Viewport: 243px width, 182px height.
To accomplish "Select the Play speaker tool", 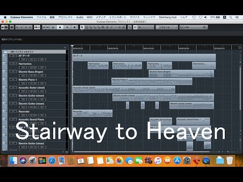I will [119, 27].
